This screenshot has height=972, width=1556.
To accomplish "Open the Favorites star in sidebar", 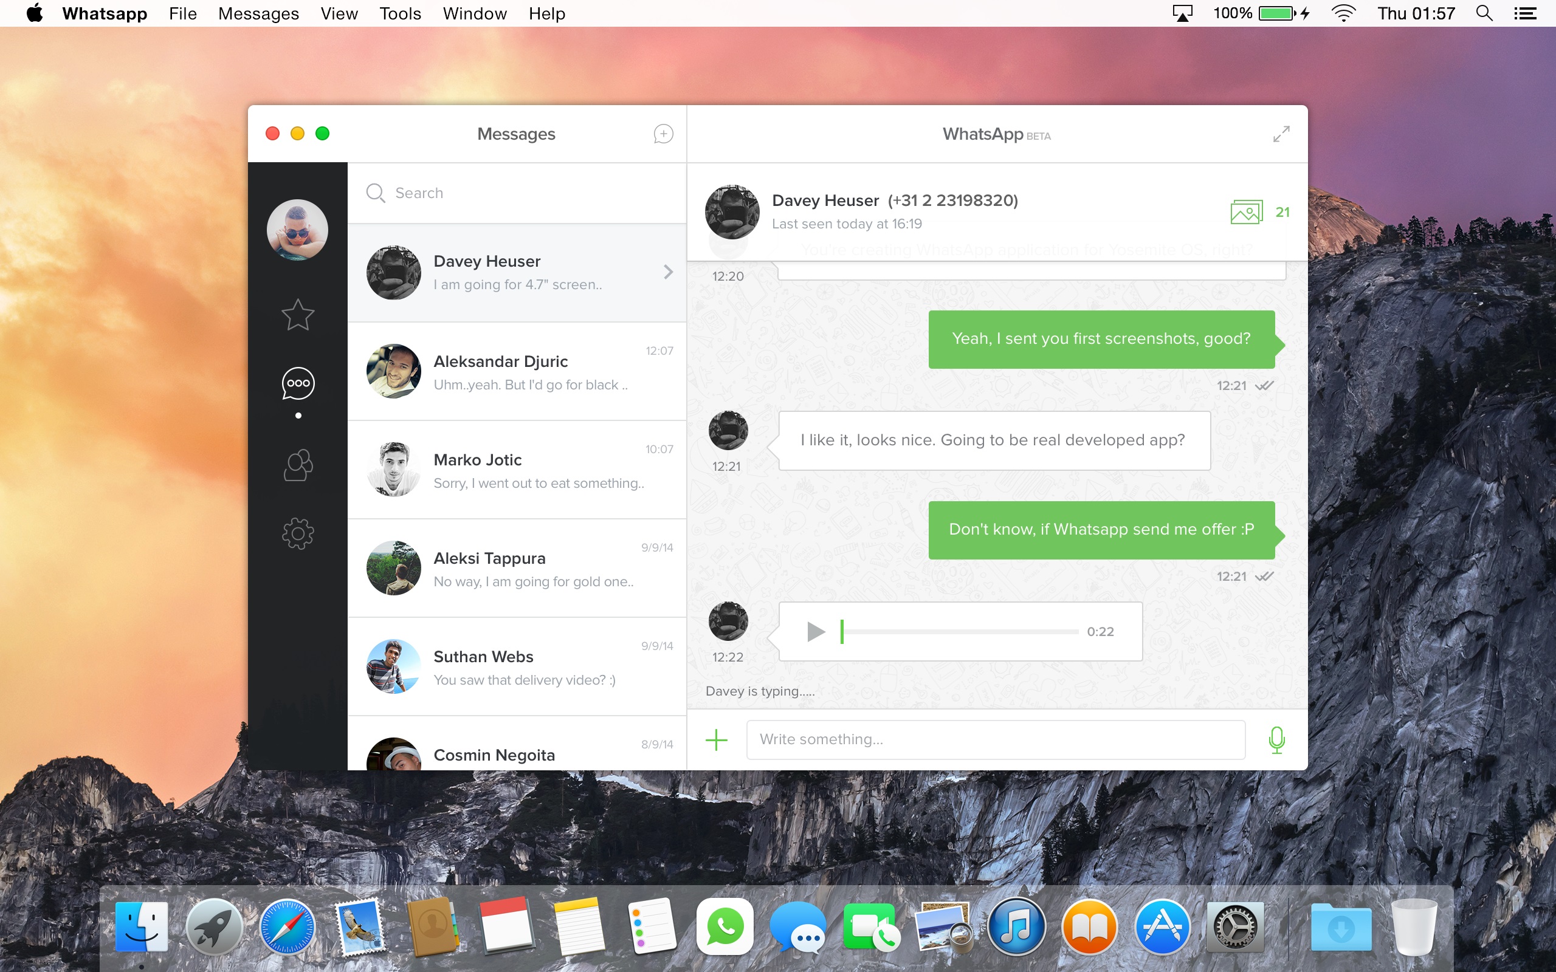I will [x=298, y=315].
